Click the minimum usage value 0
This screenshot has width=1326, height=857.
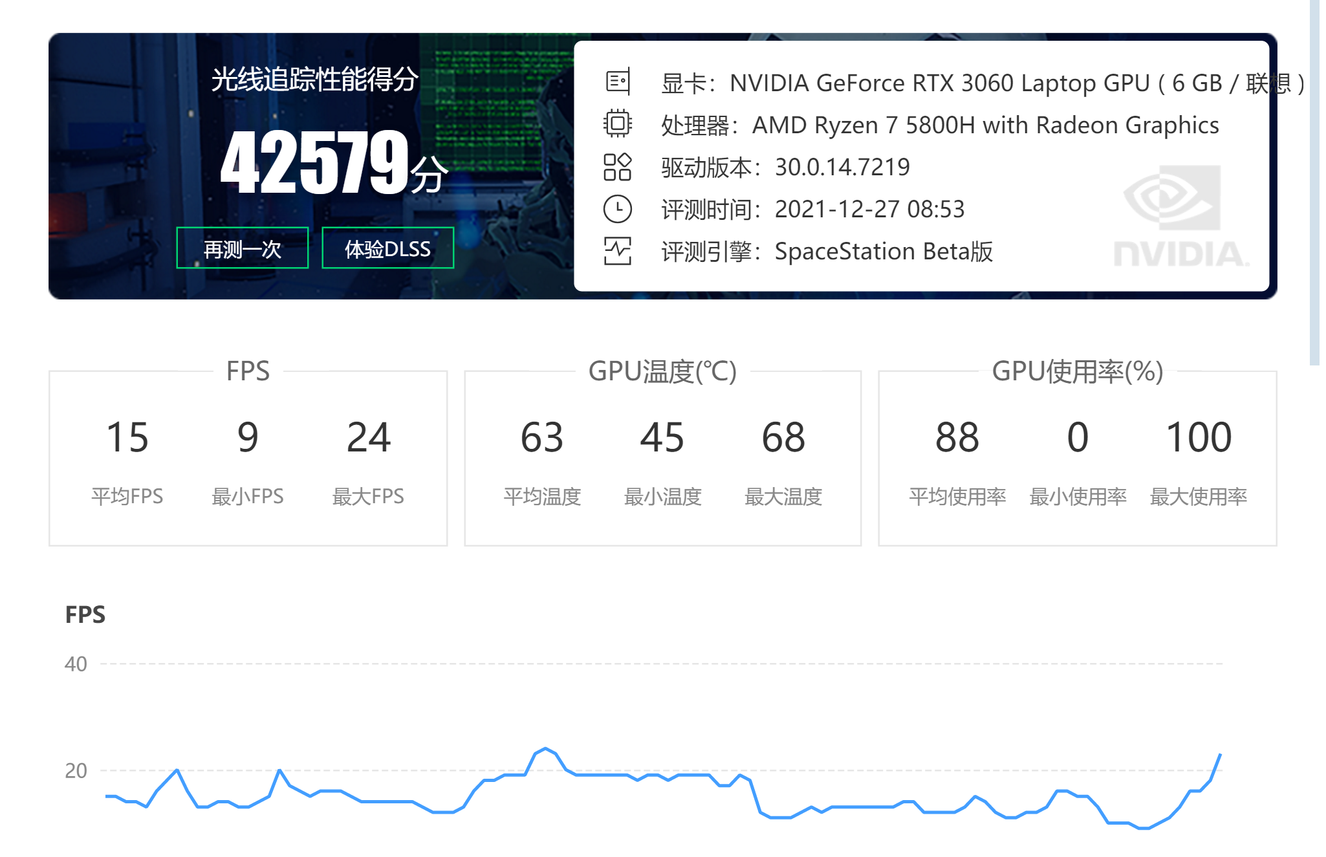(1078, 437)
